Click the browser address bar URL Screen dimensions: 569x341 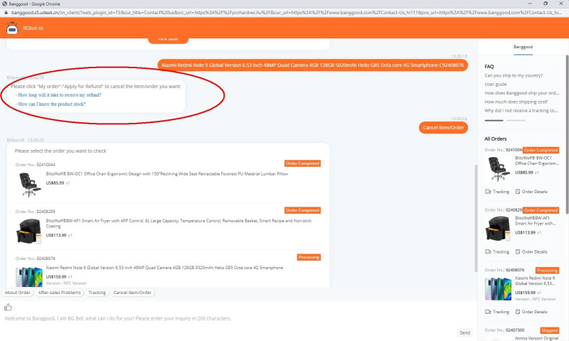(x=287, y=12)
